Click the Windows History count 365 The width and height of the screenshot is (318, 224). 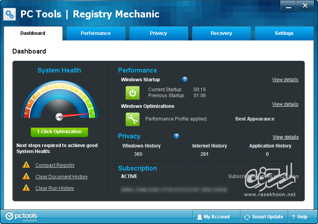(138, 154)
